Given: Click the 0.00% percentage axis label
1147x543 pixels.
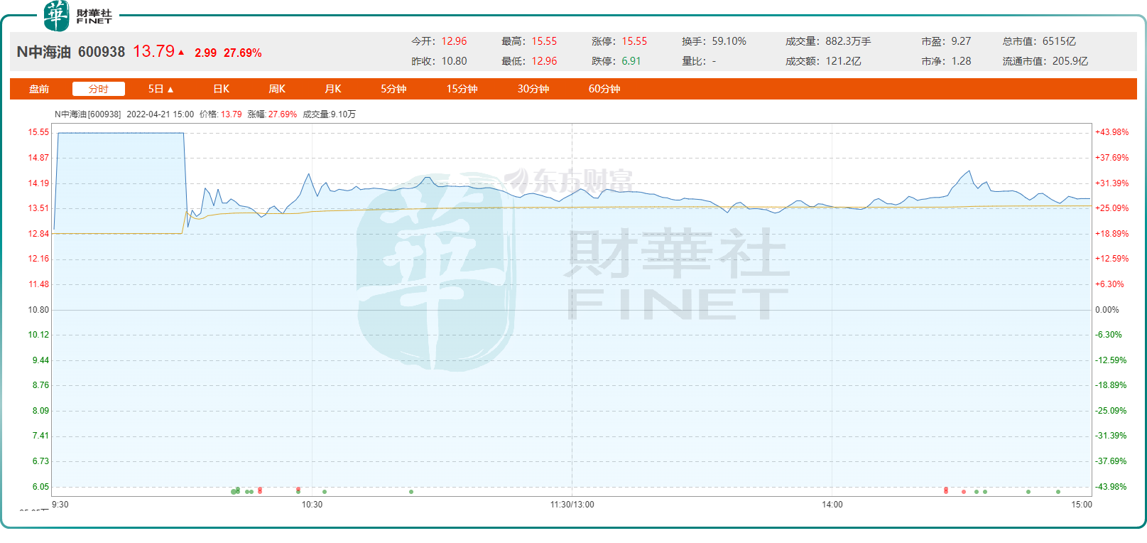Looking at the screenshot, I should 1107,310.
